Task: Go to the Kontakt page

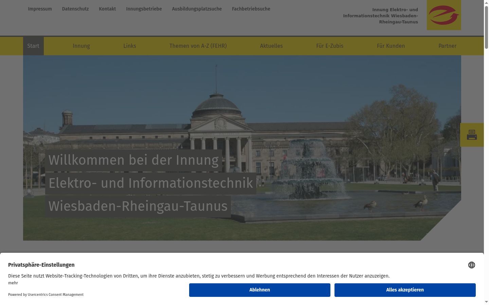Action: pyautogui.click(x=107, y=9)
